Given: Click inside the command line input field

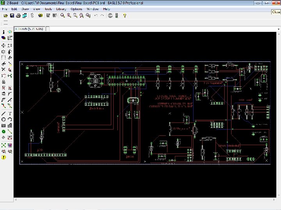Looking at the screenshot, I should tap(156, 29).
